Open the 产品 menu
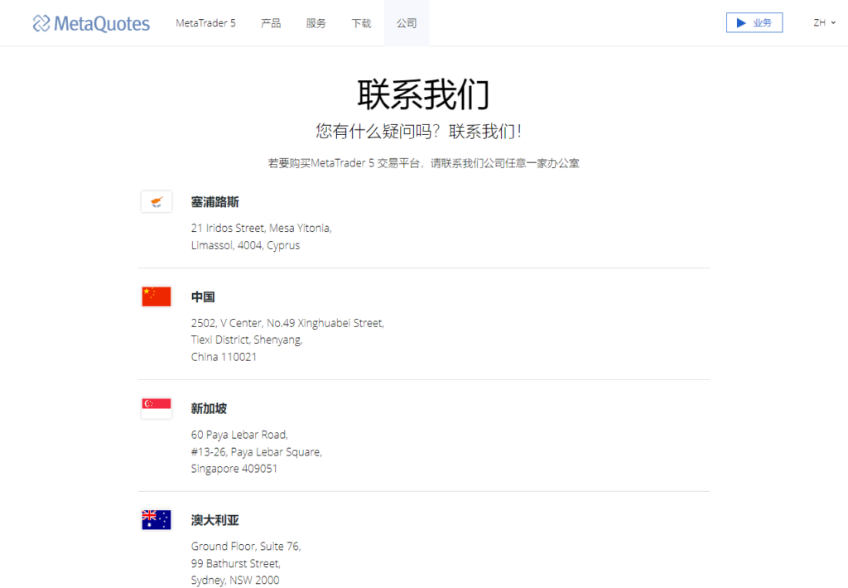848x588 pixels. [271, 23]
